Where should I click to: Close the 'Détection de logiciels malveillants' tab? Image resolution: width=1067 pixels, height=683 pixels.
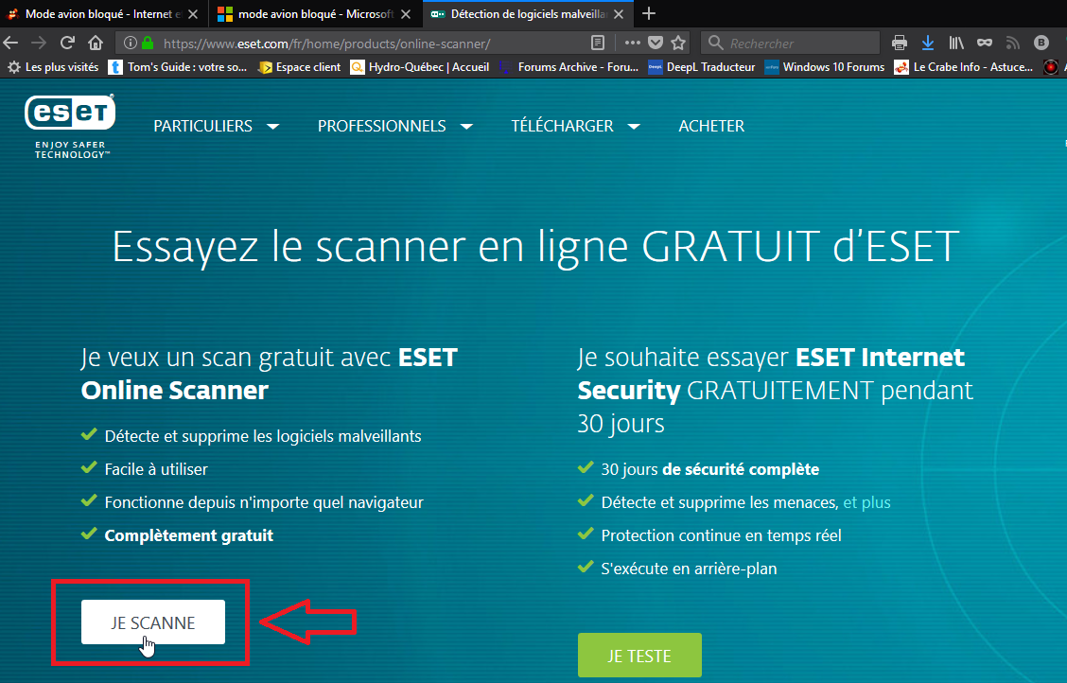pyautogui.click(x=619, y=13)
